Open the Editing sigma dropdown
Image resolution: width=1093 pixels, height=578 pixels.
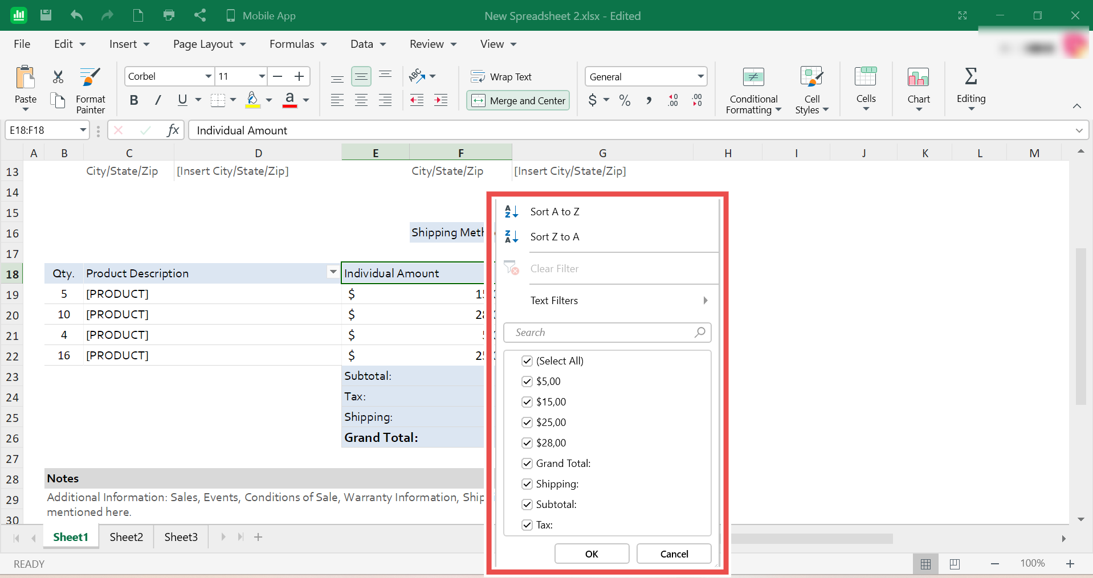pos(971,89)
